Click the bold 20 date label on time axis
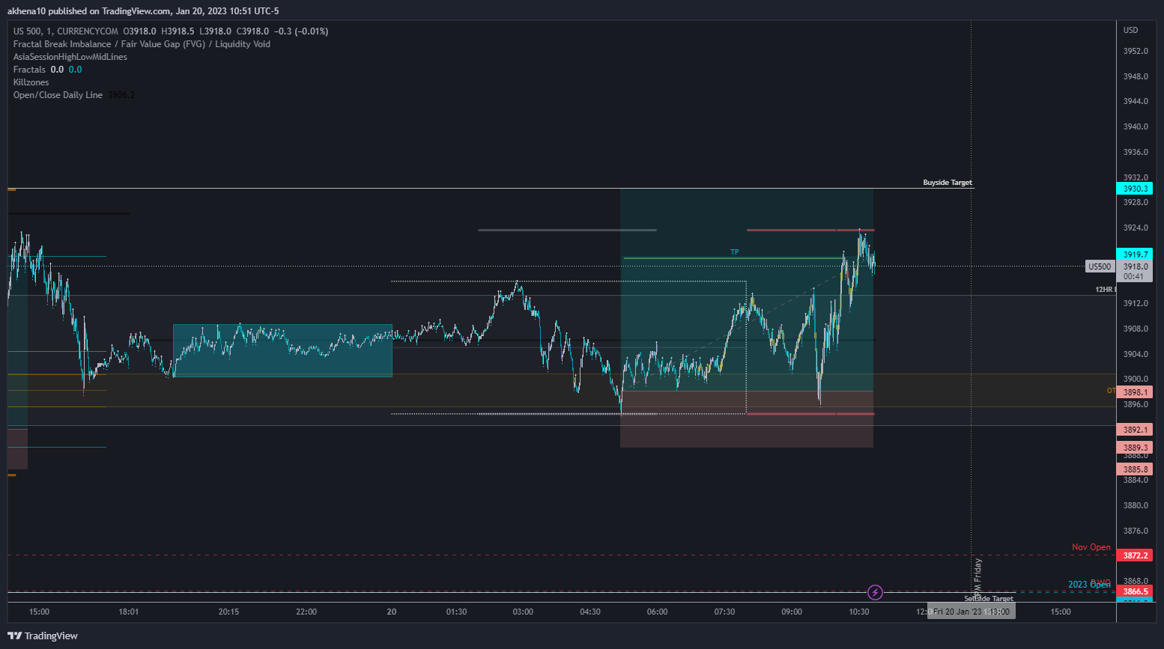The image size is (1164, 649). (x=392, y=612)
